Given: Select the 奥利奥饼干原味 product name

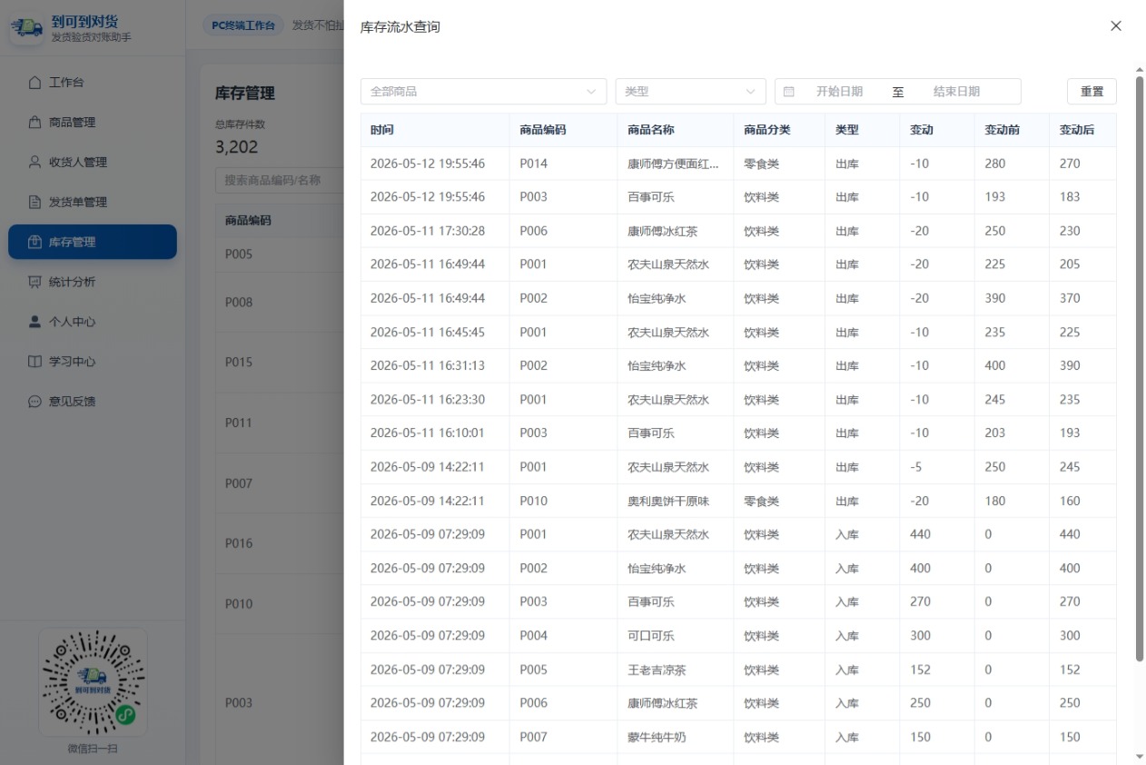Looking at the screenshot, I should [668, 501].
